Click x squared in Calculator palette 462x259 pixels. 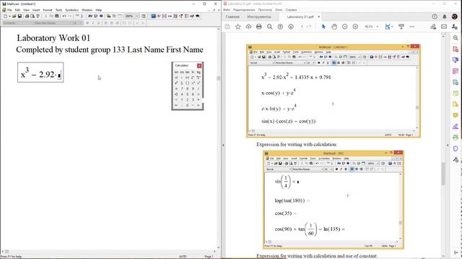193,83
